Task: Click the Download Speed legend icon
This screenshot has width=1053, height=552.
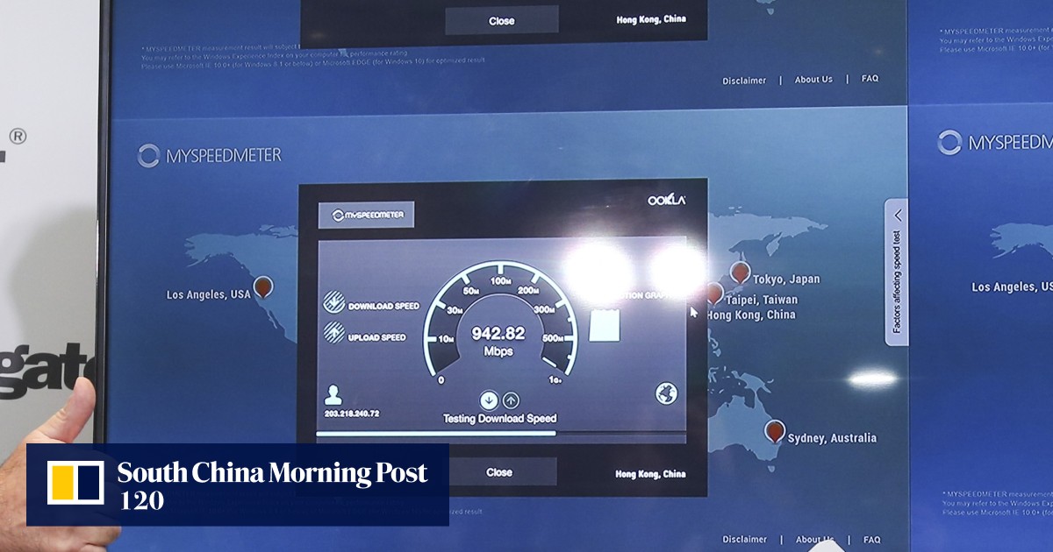Action: [334, 302]
